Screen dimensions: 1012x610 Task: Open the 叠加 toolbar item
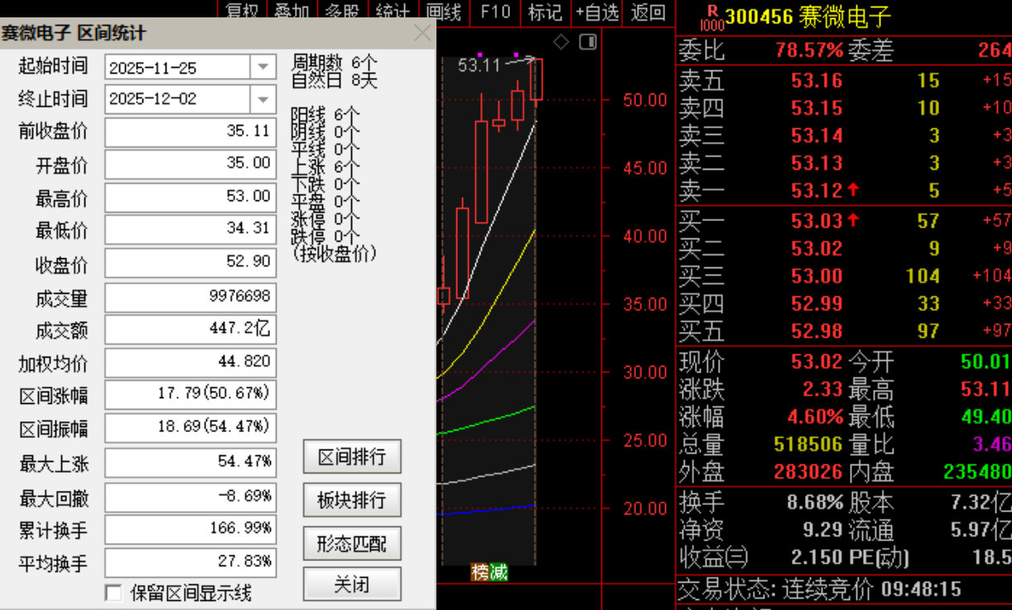coord(292,12)
